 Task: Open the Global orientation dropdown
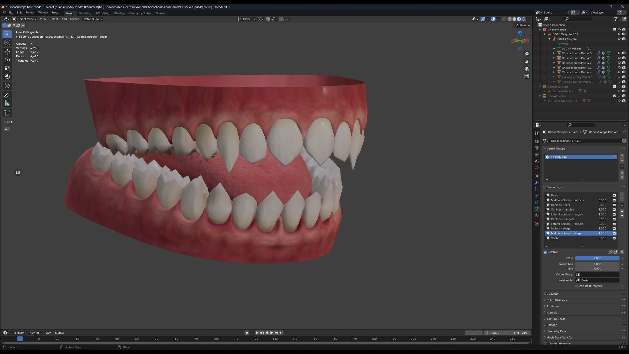(x=247, y=19)
